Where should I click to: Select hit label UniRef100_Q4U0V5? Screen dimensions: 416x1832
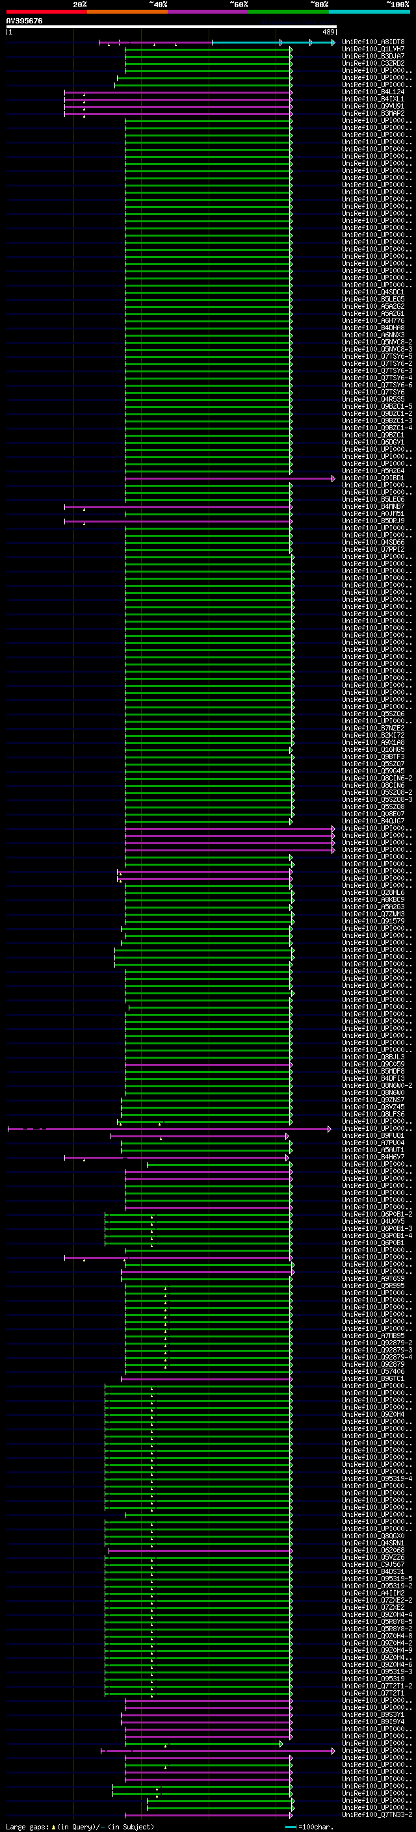coord(373,1222)
